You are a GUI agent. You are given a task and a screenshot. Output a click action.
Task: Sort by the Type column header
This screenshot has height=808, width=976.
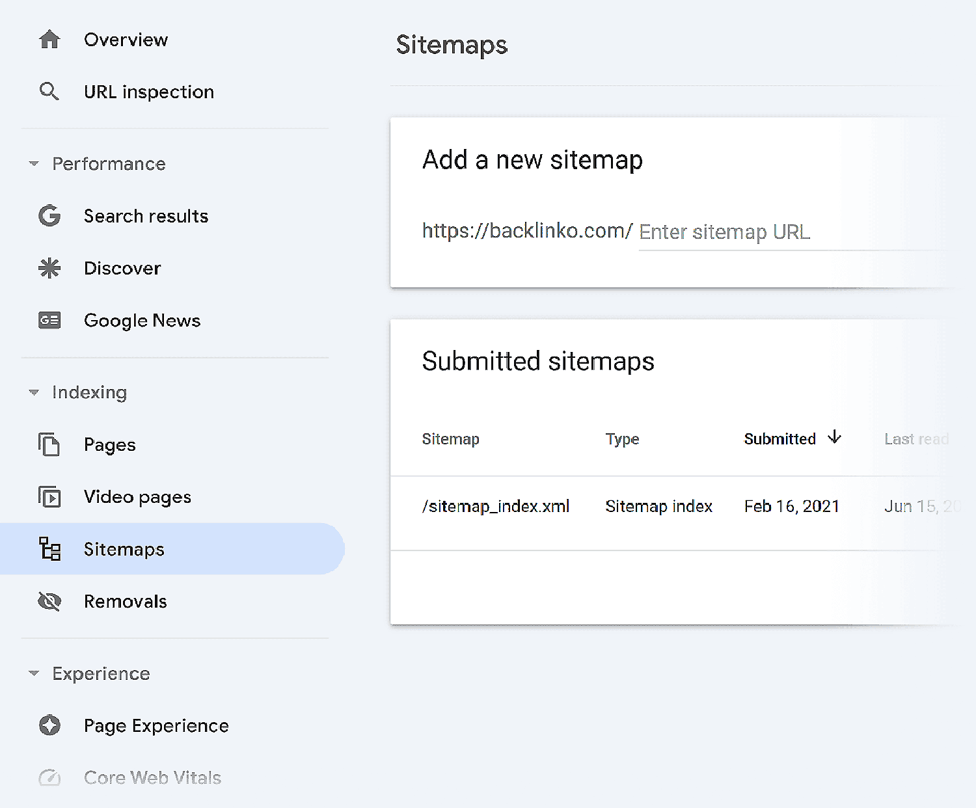(622, 439)
